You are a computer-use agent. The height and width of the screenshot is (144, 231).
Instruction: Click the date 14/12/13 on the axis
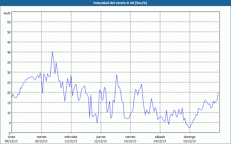[160, 141]
